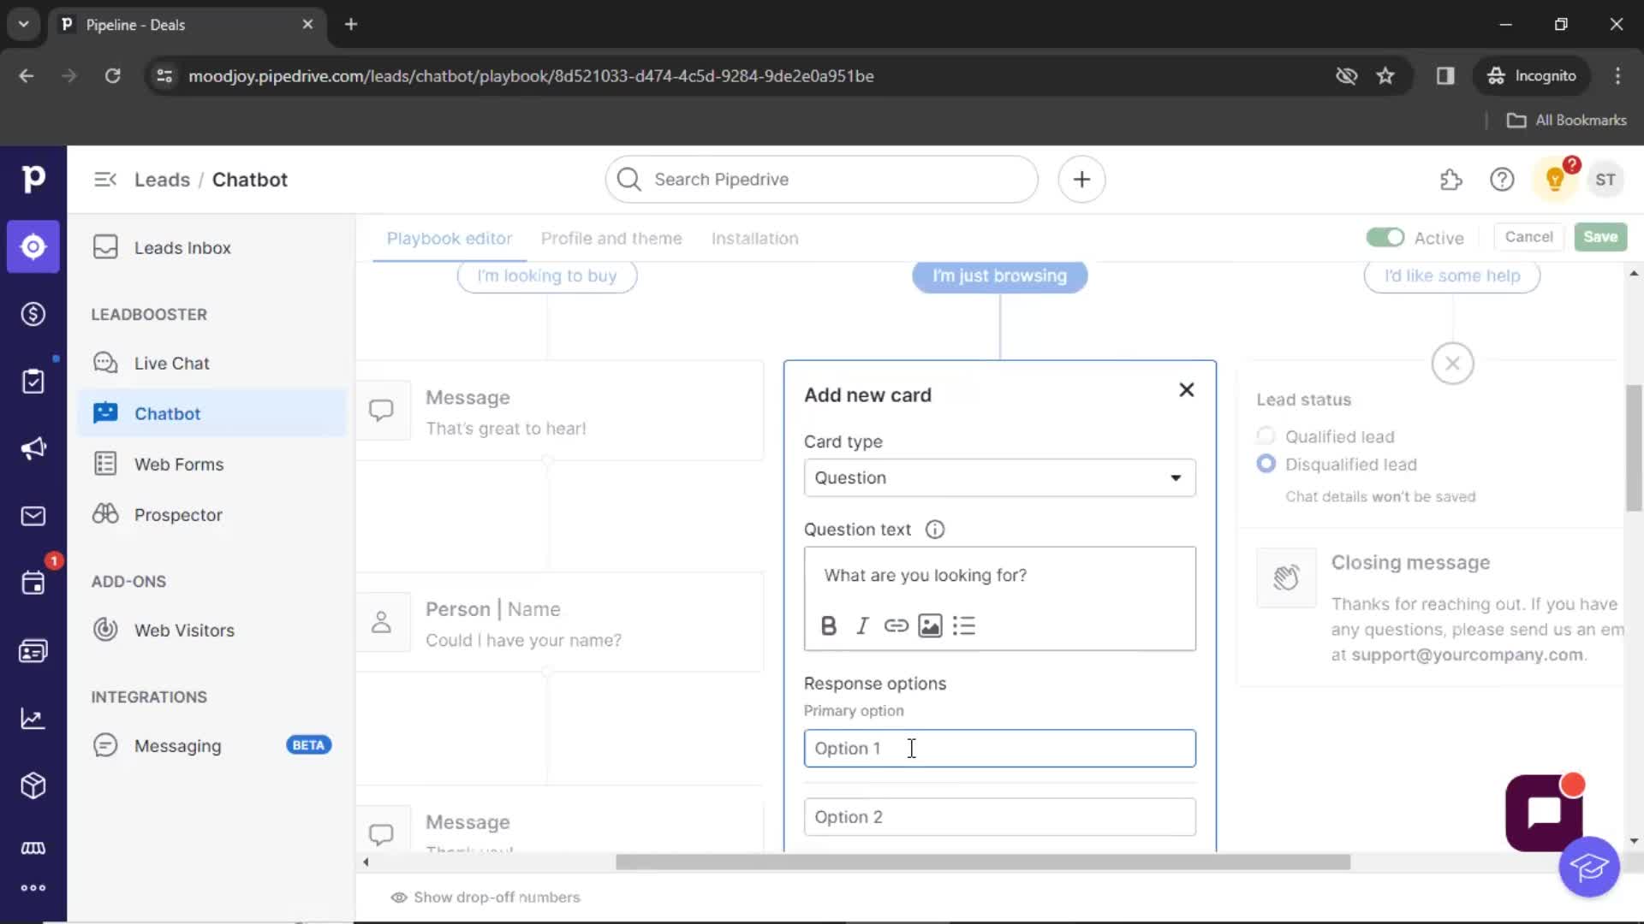Viewport: 1644px width, 924px height.
Task: Click the Cancel button
Action: [x=1528, y=237]
